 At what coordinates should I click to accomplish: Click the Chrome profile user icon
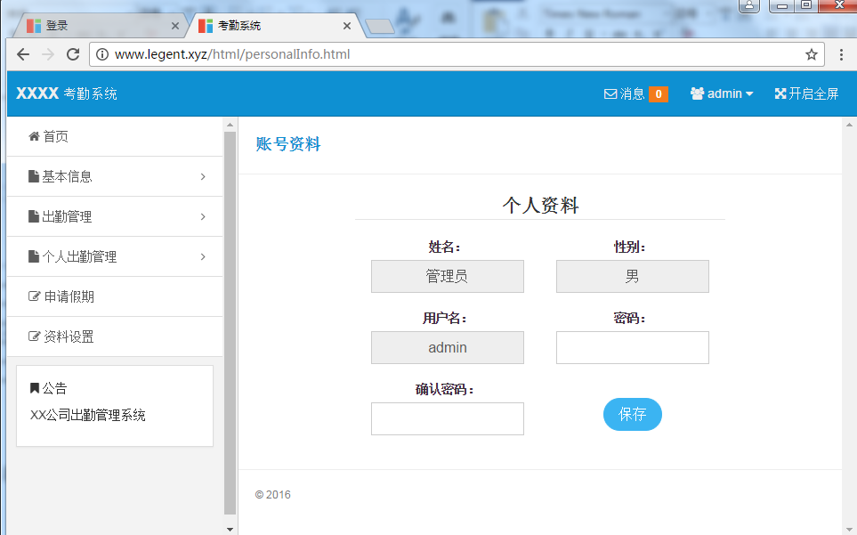(x=749, y=5)
